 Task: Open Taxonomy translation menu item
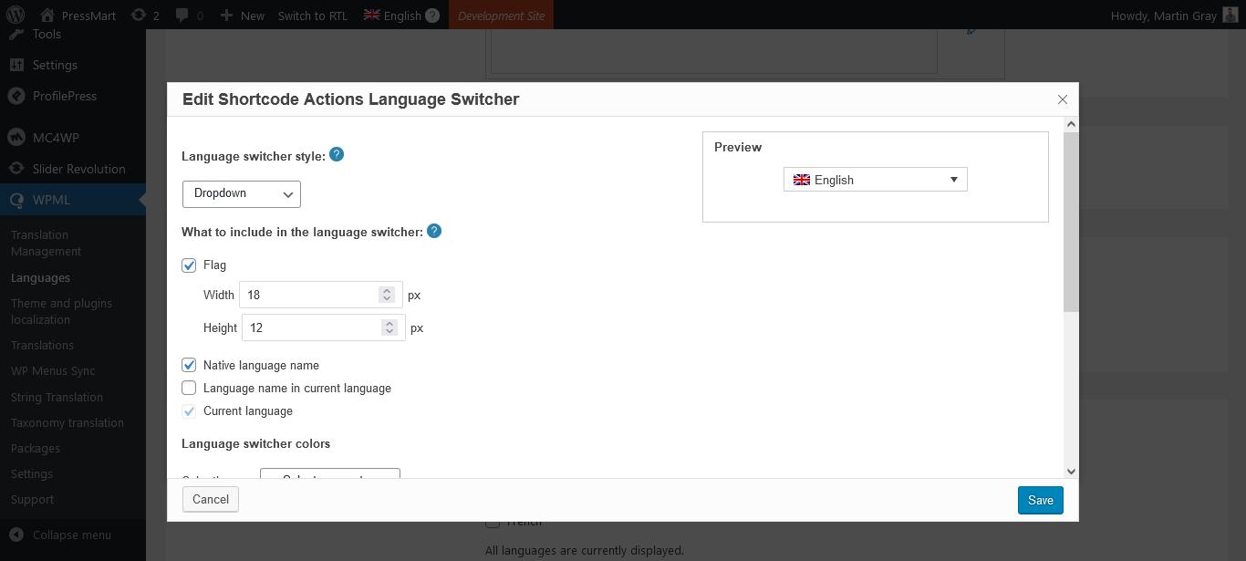(67, 422)
